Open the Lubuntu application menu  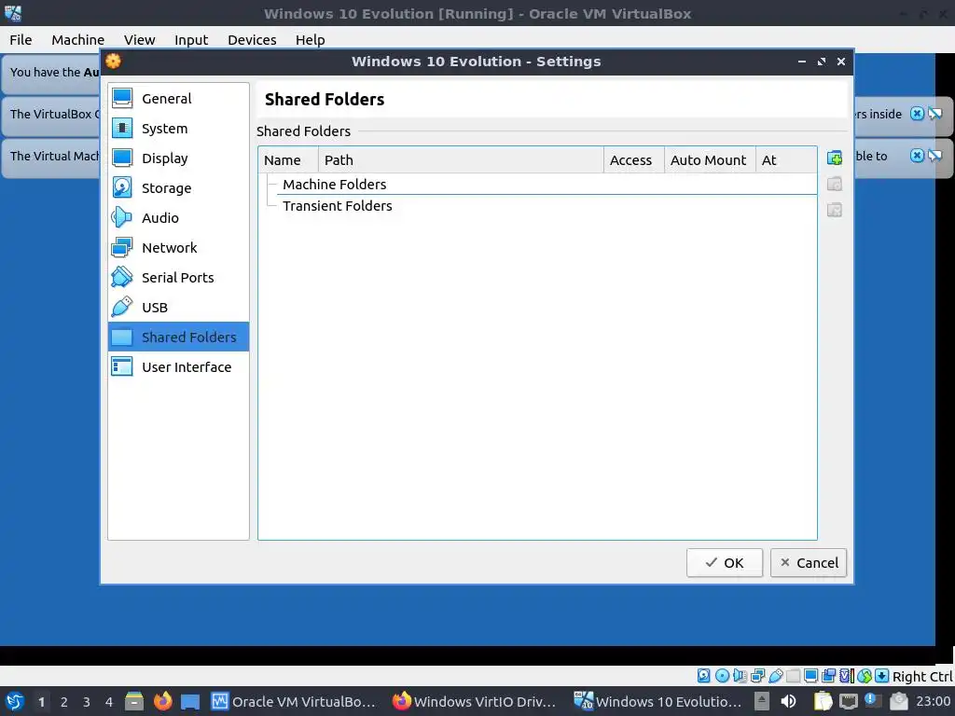15,701
